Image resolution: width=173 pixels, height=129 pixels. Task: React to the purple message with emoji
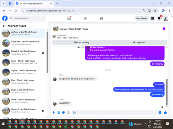(x=82, y=47)
